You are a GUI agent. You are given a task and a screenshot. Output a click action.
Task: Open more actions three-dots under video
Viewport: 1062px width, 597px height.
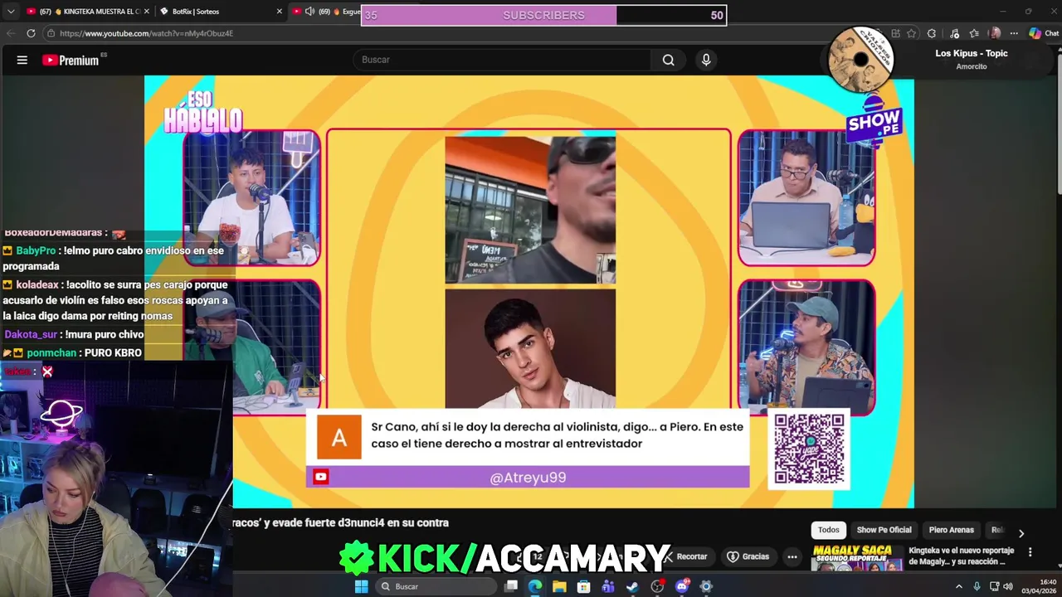point(792,556)
